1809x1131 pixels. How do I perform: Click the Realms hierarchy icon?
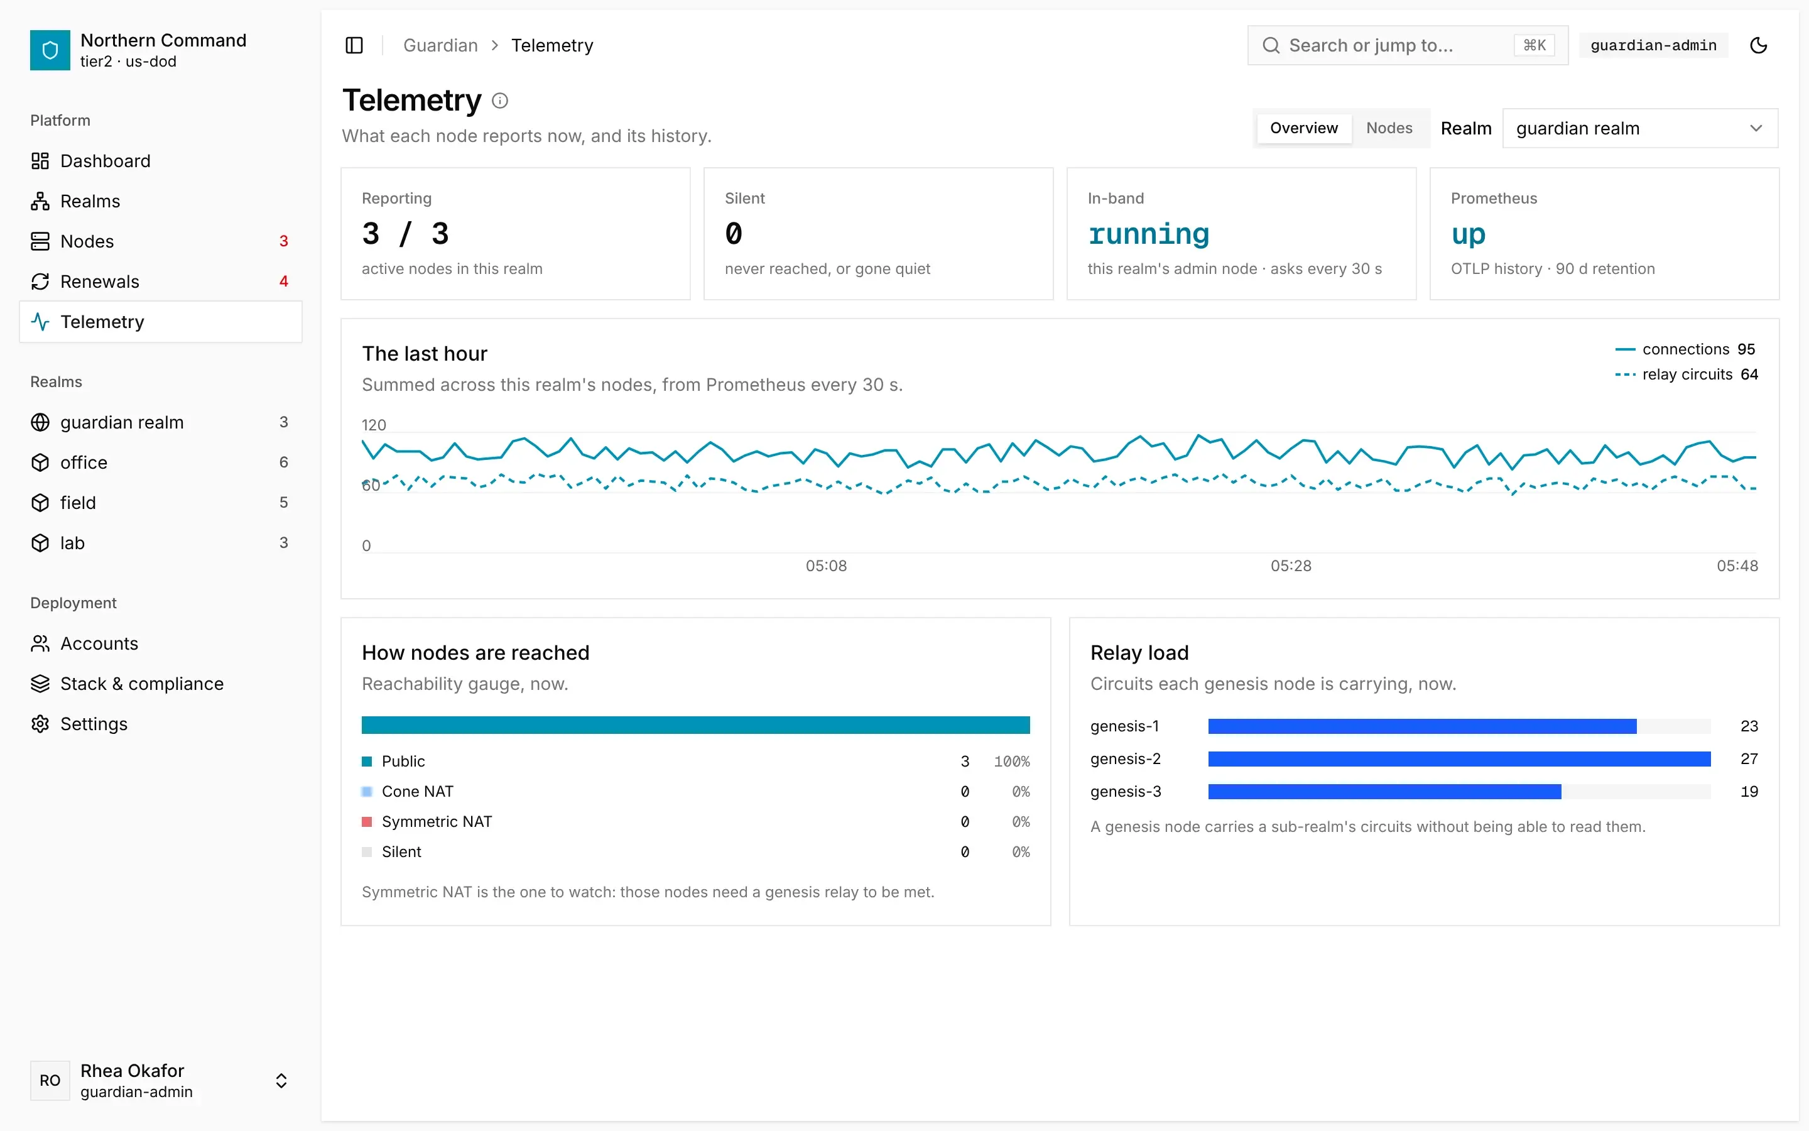(x=40, y=201)
